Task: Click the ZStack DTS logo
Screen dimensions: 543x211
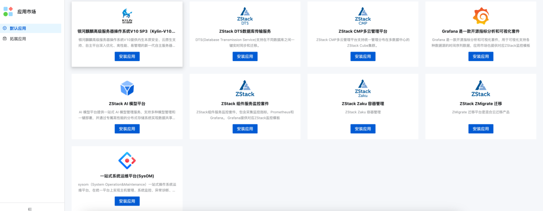Action: click(x=245, y=16)
